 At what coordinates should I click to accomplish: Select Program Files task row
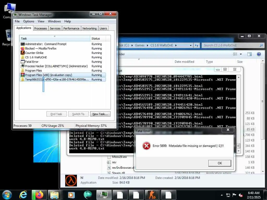(x=63, y=71)
